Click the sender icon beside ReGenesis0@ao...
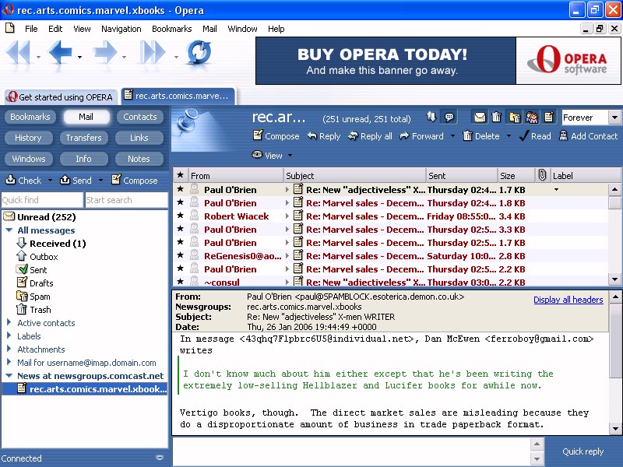This screenshot has height=467, width=623. click(194, 255)
